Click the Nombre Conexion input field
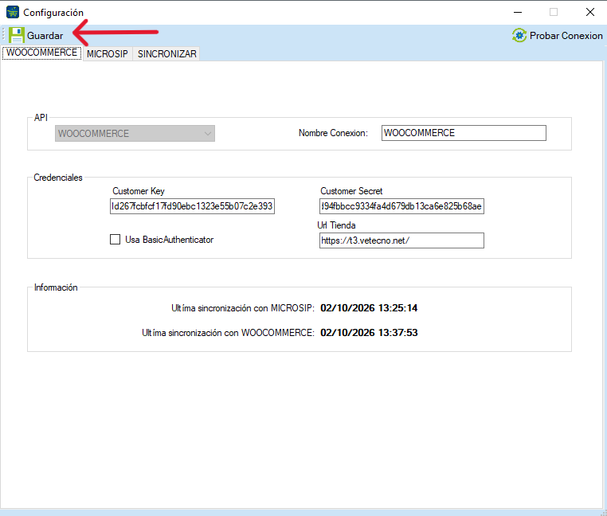Image resolution: width=607 pixels, height=516 pixels. (464, 133)
